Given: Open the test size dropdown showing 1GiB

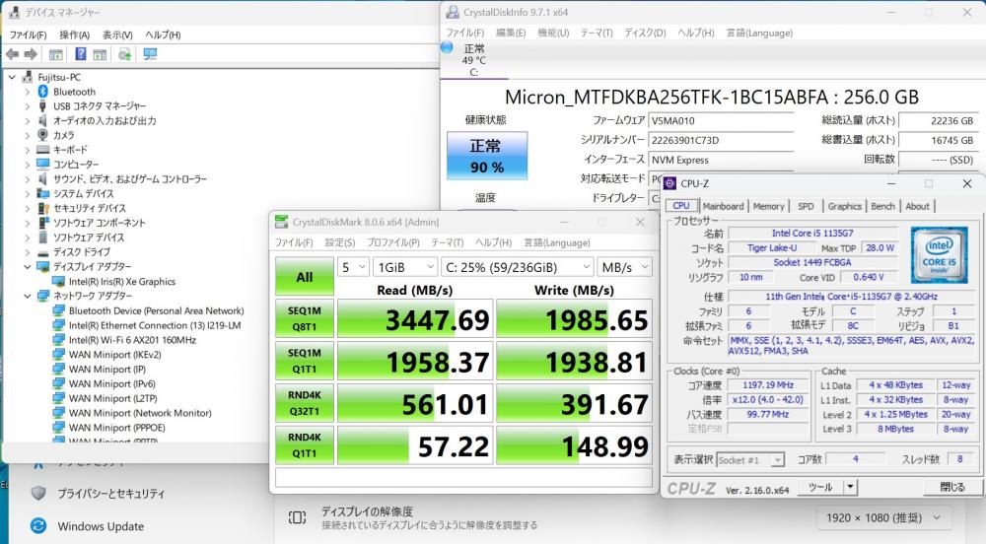Looking at the screenshot, I should tap(405, 267).
